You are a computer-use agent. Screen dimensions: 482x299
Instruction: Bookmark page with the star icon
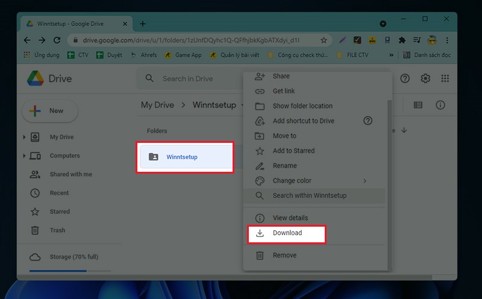(324, 40)
